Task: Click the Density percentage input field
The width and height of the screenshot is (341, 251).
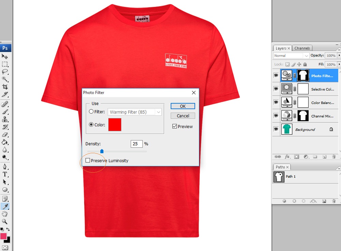Action: [137, 144]
